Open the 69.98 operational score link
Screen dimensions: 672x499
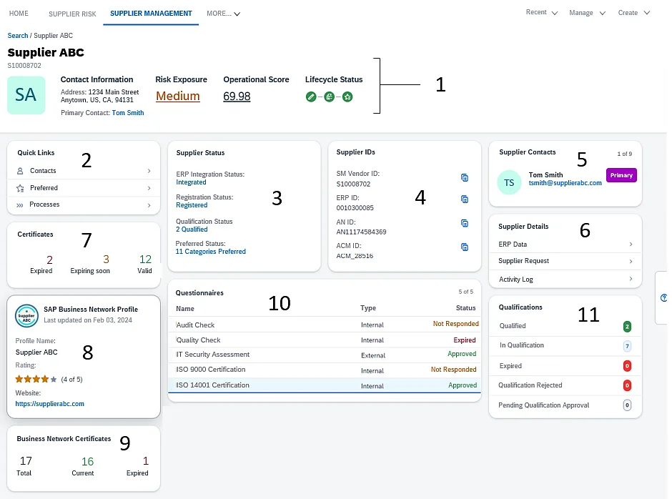(237, 97)
